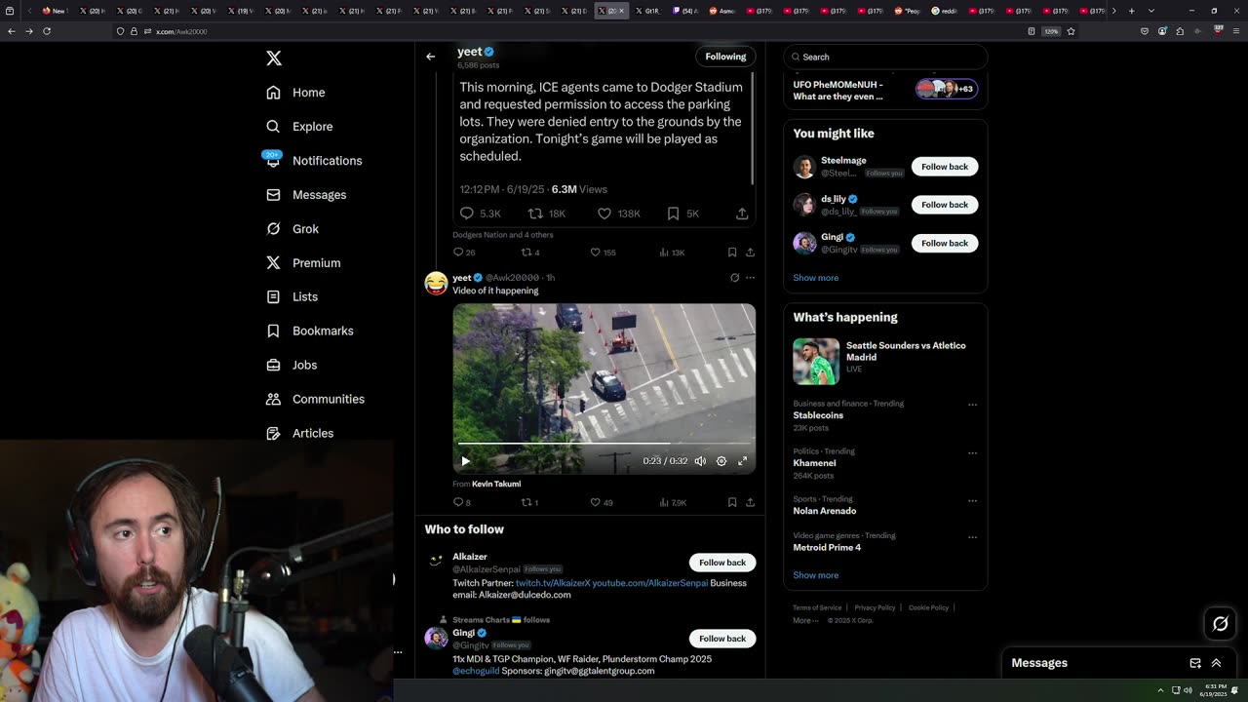This screenshot has height=702, width=1248.
Task: Expand the Messages drawer chevron
Action: point(1216,663)
